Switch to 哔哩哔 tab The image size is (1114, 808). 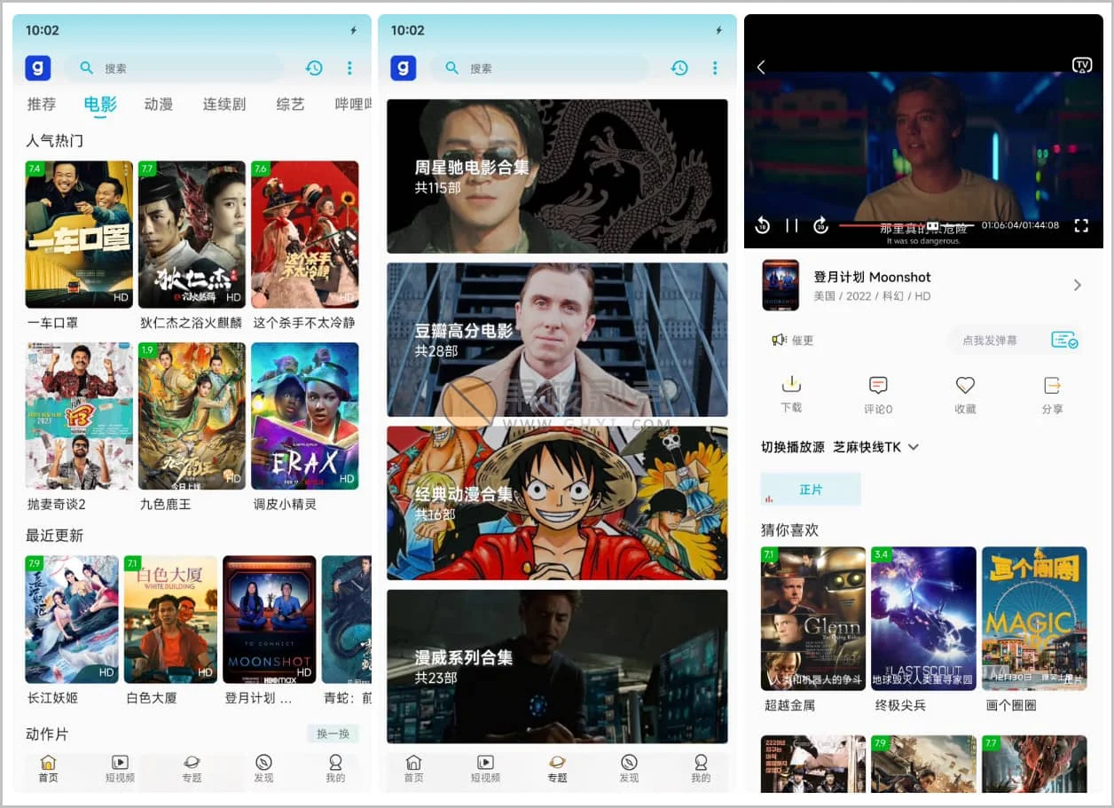point(353,105)
